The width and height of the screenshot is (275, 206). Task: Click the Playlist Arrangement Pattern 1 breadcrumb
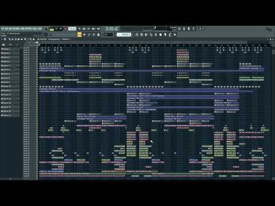(55, 39)
